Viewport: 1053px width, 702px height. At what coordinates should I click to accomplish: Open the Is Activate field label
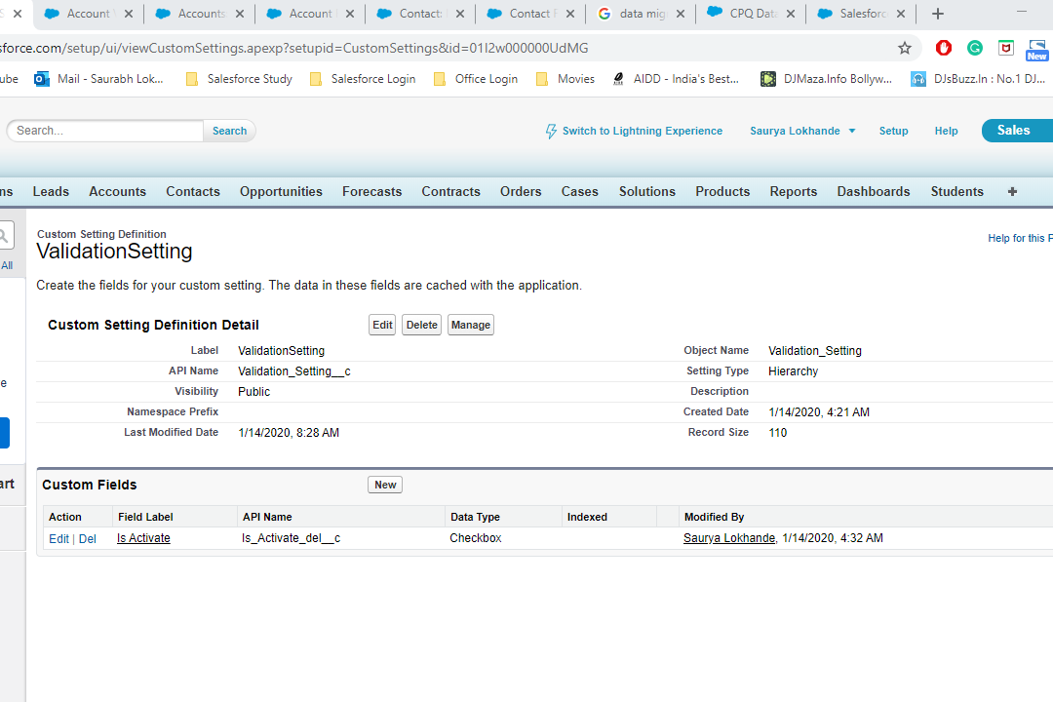coord(143,538)
